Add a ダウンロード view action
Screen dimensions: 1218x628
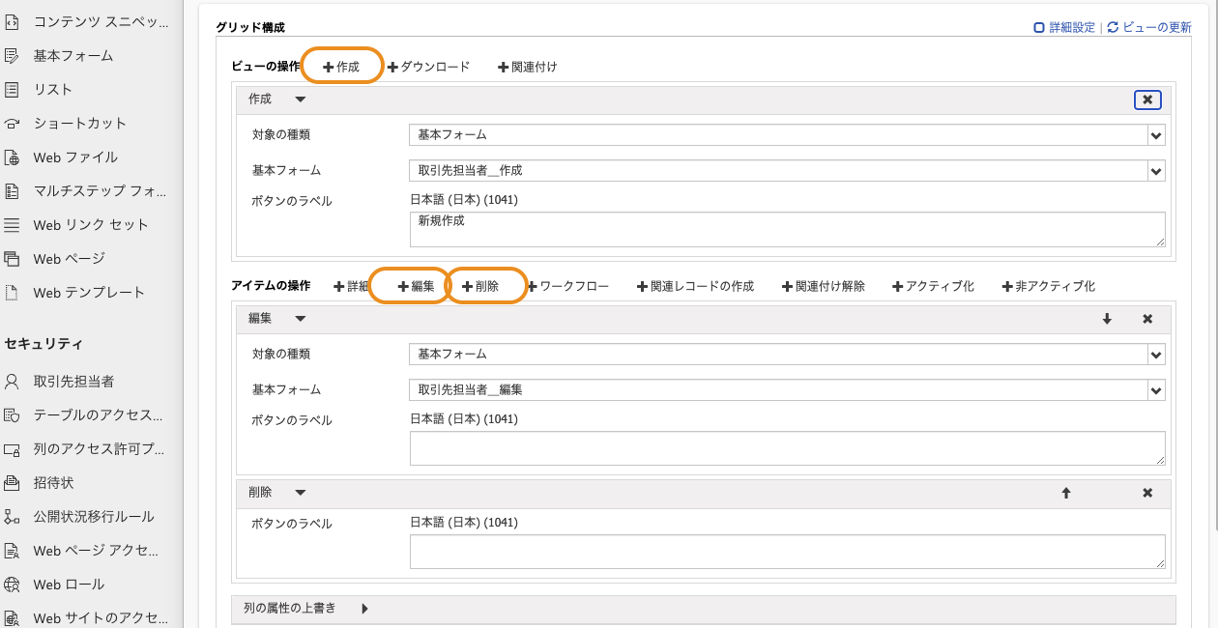[428, 67]
